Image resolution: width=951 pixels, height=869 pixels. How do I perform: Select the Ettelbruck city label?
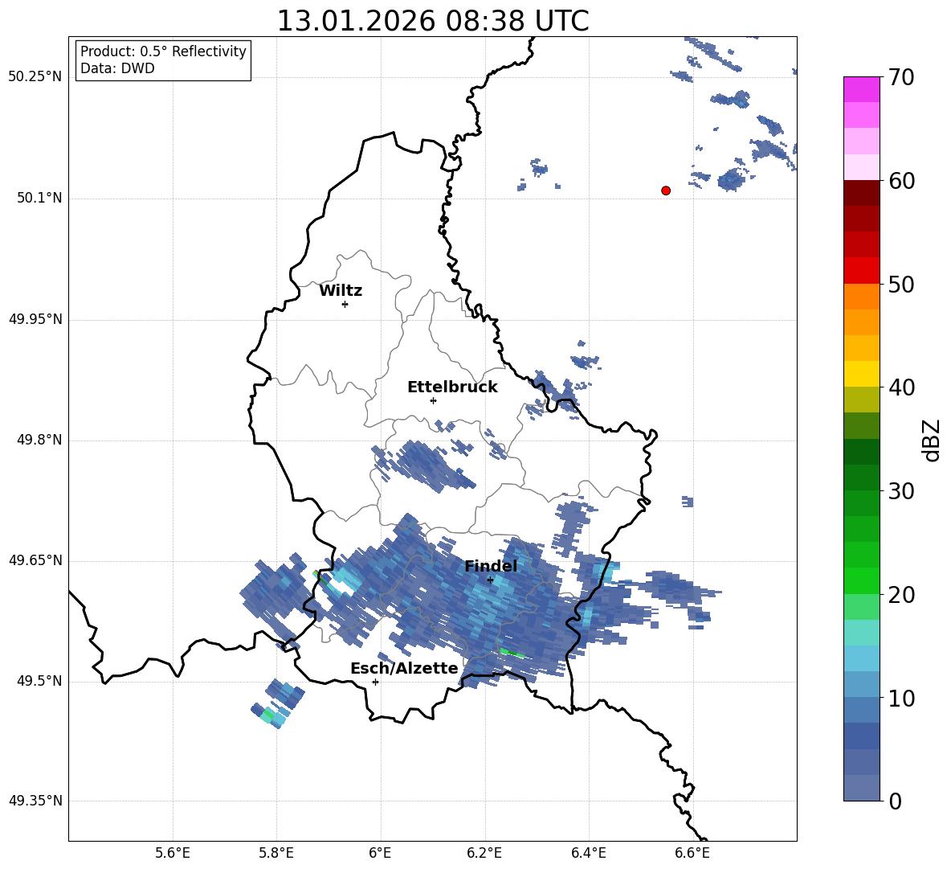[452, 387]
